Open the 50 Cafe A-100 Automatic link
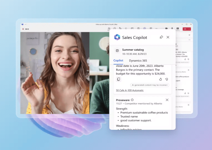 130,90
